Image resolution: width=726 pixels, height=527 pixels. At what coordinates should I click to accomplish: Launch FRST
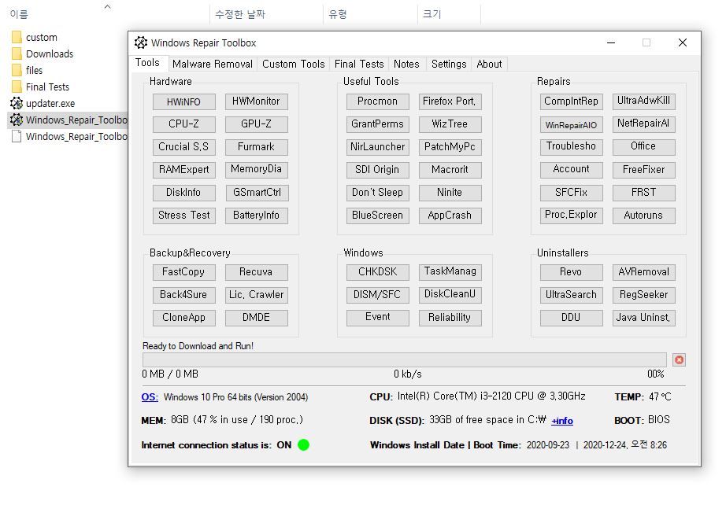643,193
